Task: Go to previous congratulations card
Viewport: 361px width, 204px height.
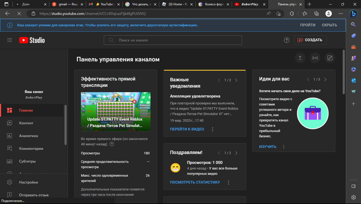Action: (219, 153)
